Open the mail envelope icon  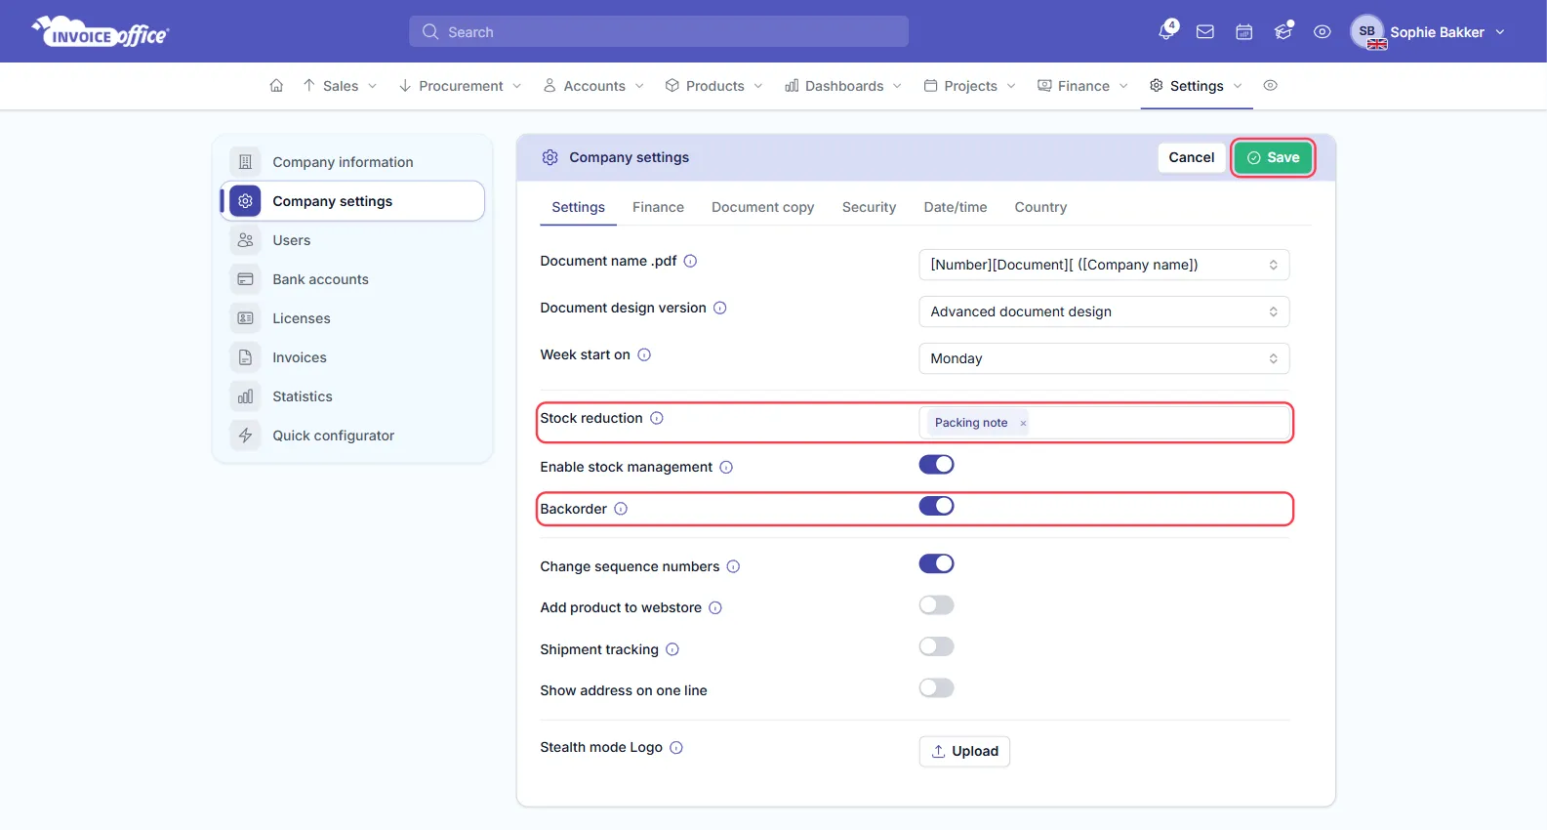pyautogui.click(x=1205, y=32)
